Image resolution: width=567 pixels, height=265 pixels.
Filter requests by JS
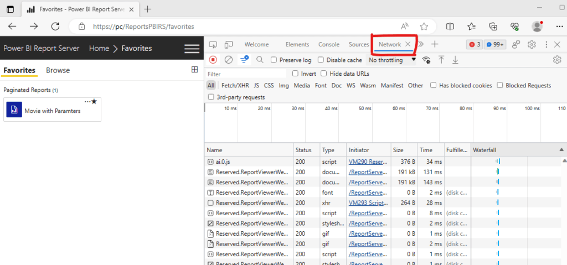click(x=256, y=85)
